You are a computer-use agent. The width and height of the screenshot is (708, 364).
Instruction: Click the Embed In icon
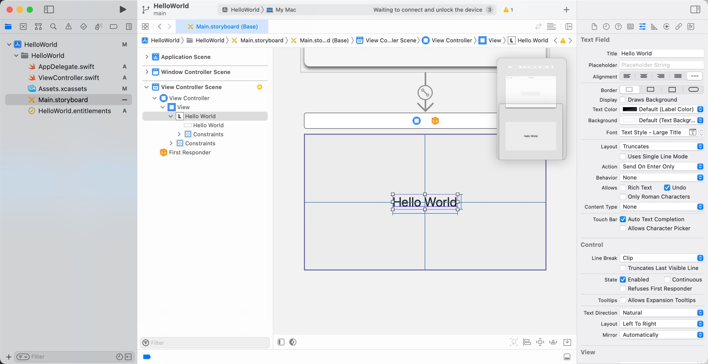(567, 342)
